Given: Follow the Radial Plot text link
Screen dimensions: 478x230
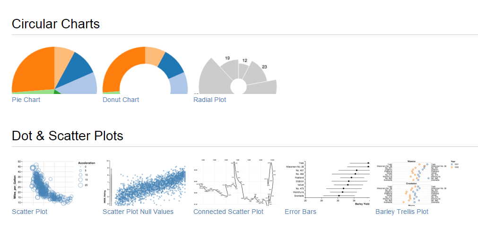Looking at the screenshot, I should tap(209, 100).
